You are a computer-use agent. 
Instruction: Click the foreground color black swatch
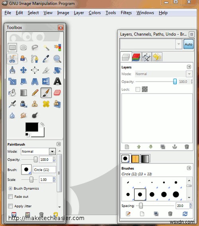coord(32,127)
